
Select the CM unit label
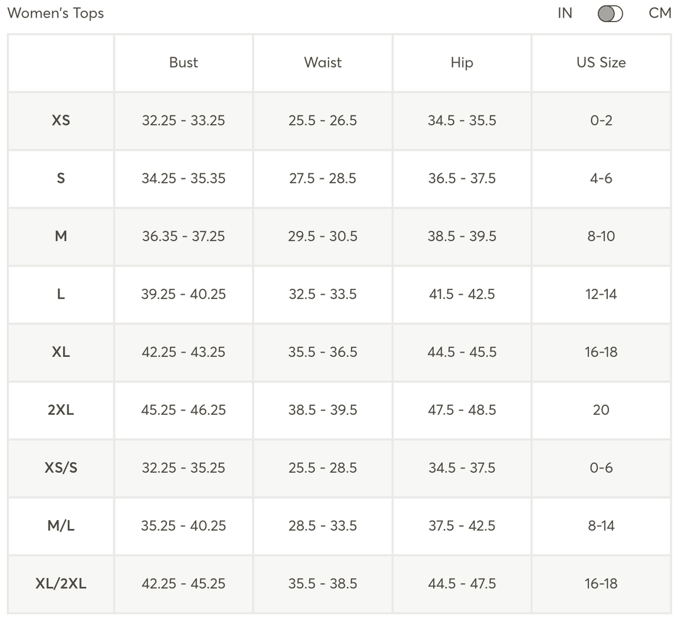point(660,13)
